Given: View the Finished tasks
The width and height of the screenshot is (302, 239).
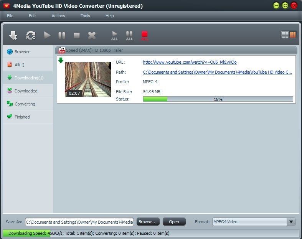Looking at the screenshot, I should pyautogui.click(x=28, y=117).
